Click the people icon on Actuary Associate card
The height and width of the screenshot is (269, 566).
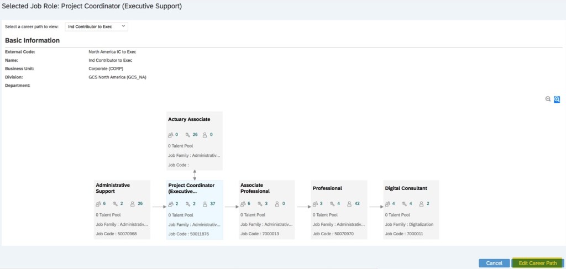click(170, 134)
